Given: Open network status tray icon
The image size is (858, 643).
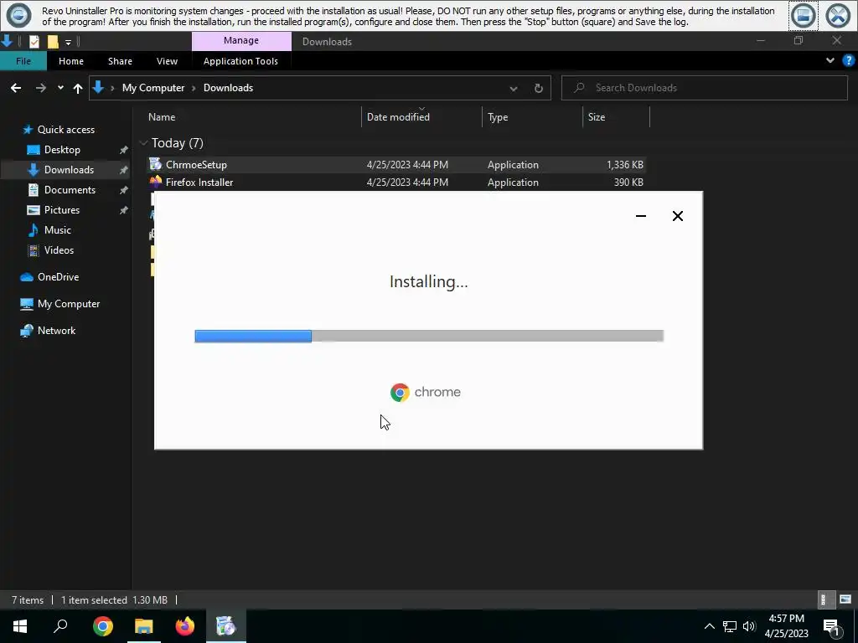Looking at the screenshot, I should tap(730, 626).
